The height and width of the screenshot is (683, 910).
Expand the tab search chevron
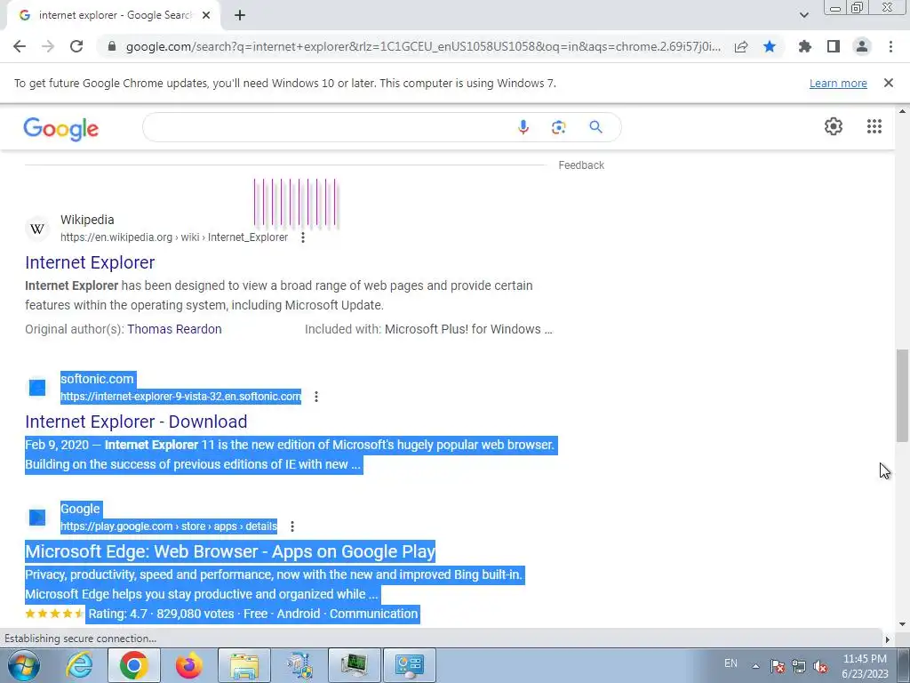tap(803, 15)
